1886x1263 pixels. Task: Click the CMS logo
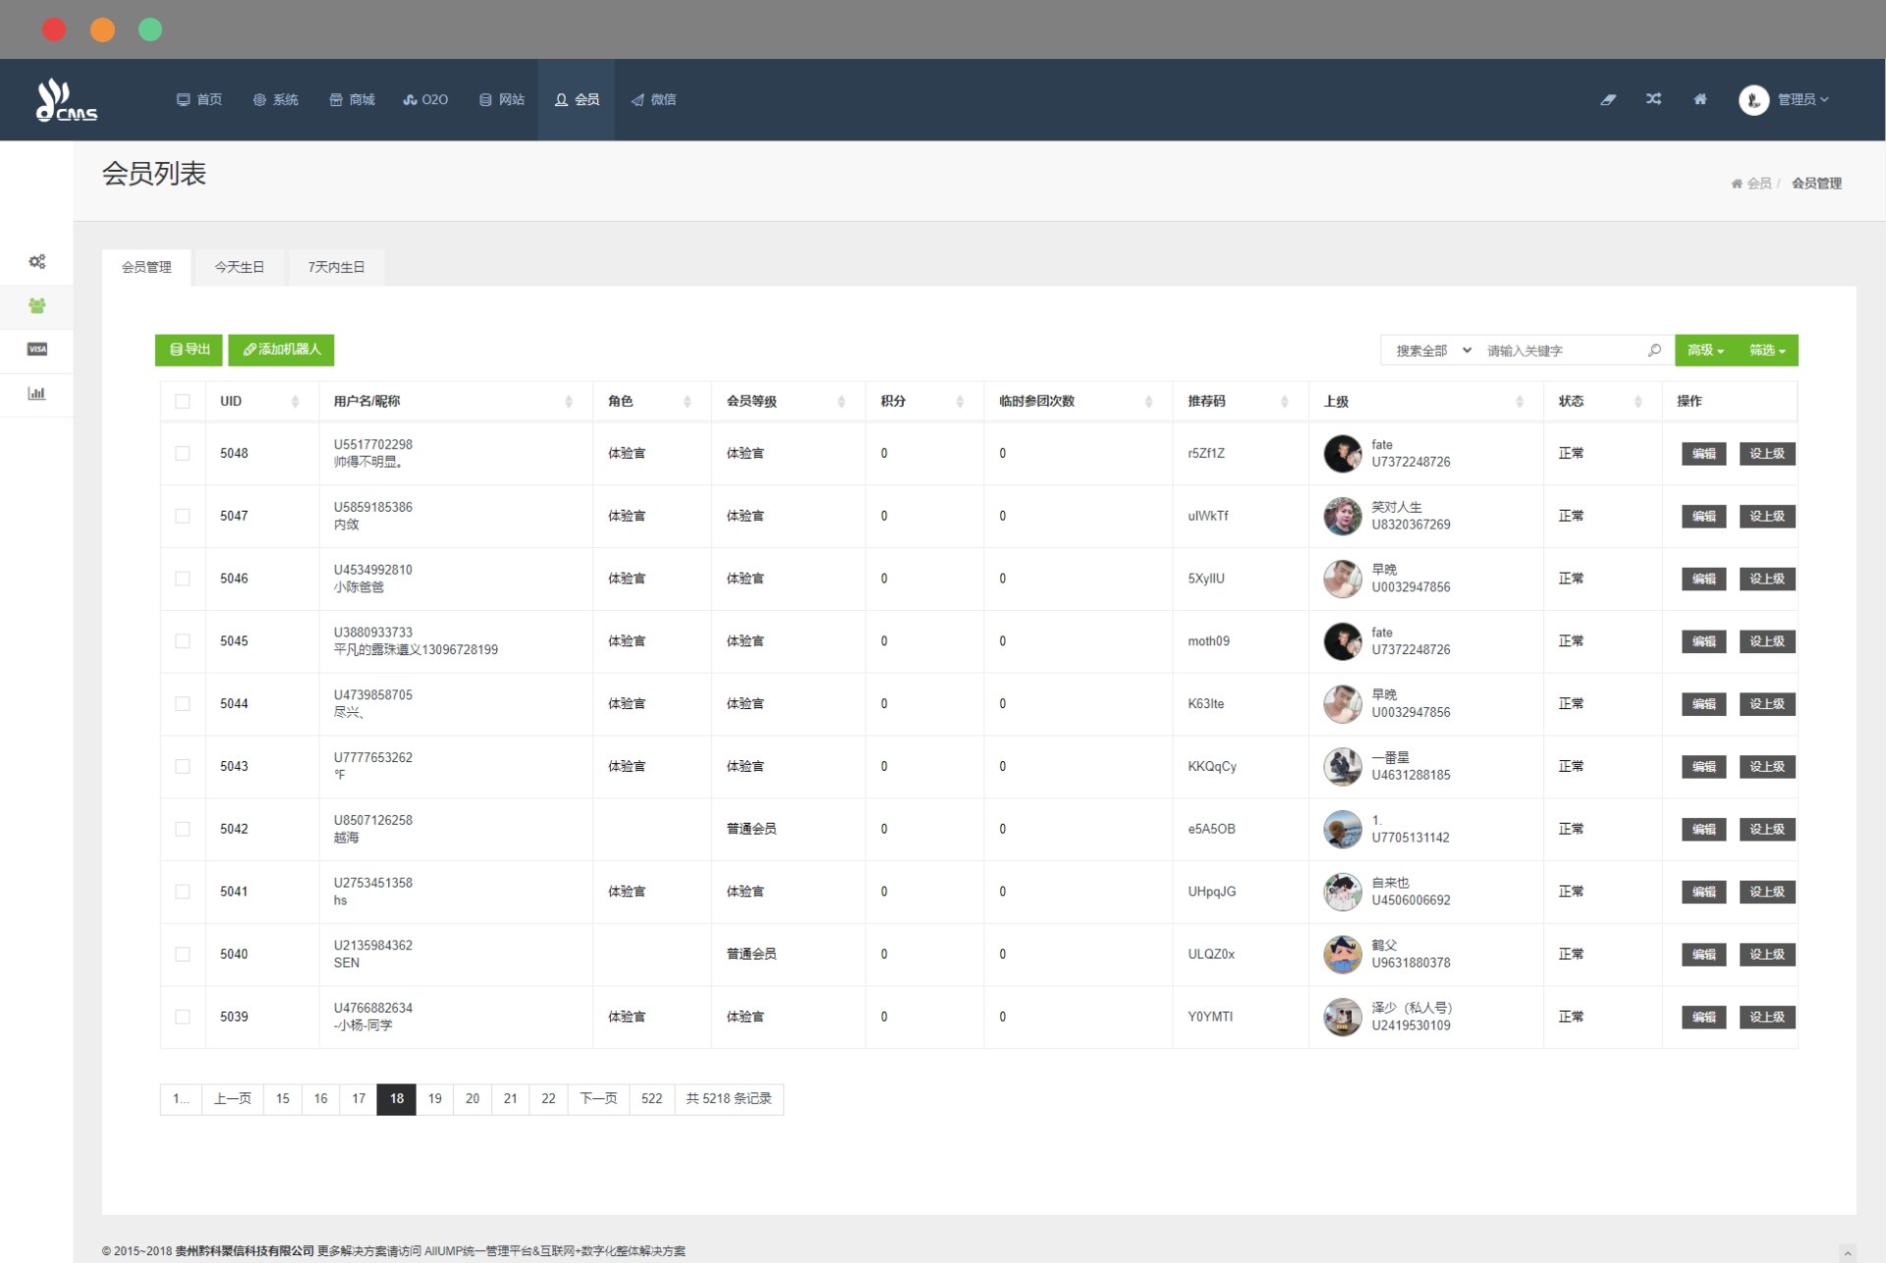point(66,100)
